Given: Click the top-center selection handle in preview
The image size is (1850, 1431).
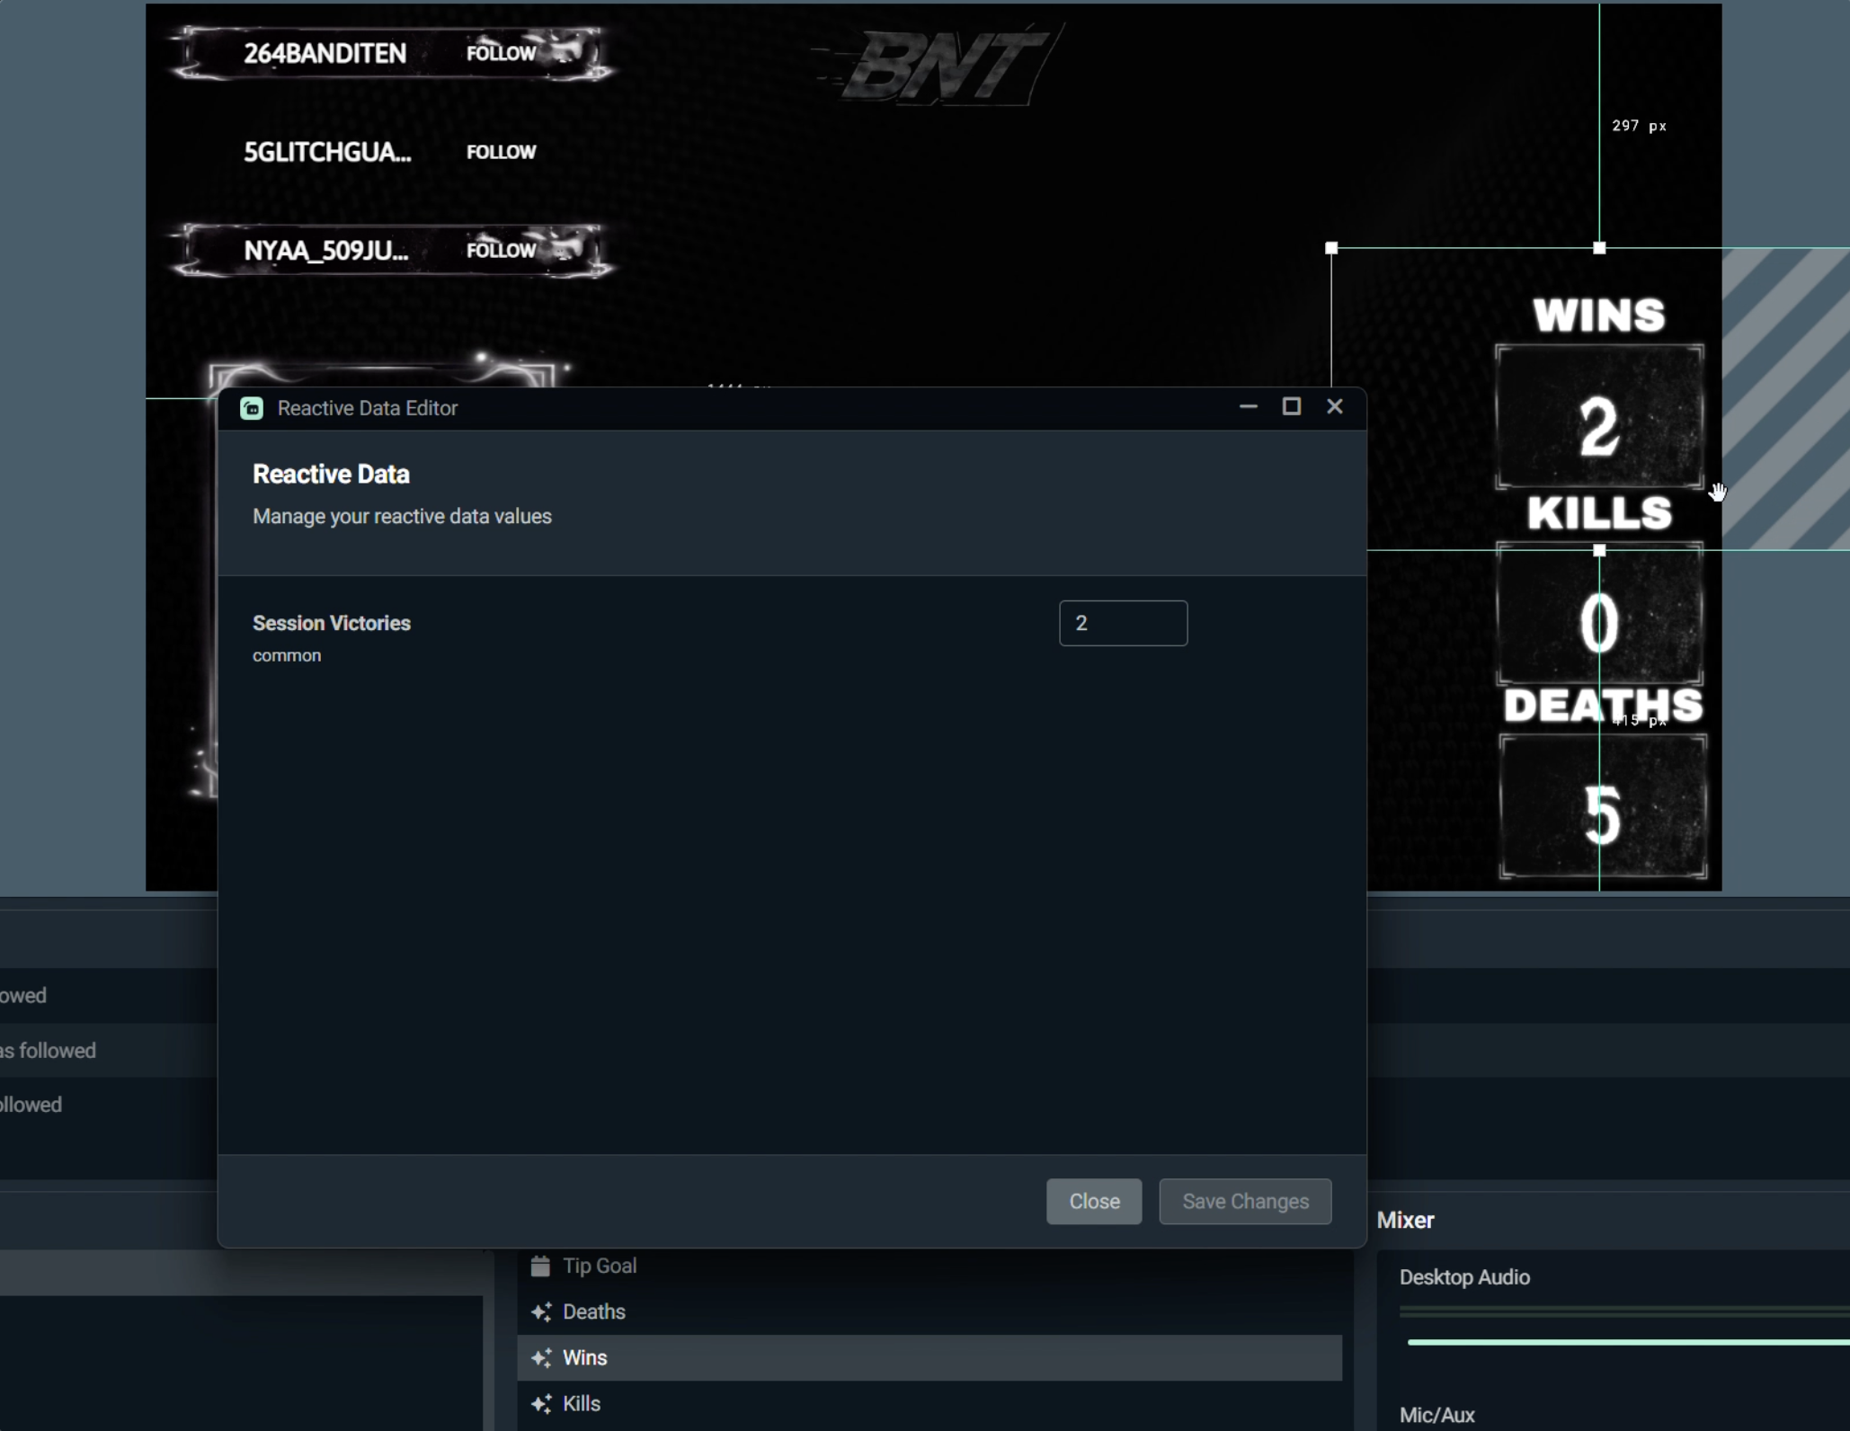Looking at the screenshot, I should point(1599,248).
